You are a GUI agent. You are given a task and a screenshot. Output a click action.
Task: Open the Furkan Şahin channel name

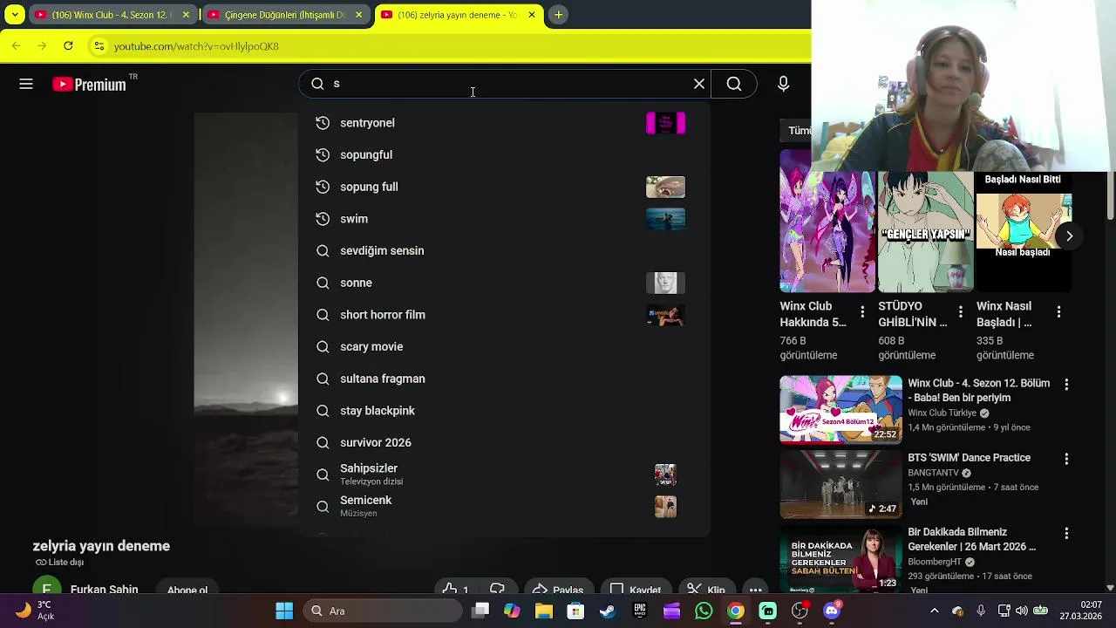click(x=104, y=590)
